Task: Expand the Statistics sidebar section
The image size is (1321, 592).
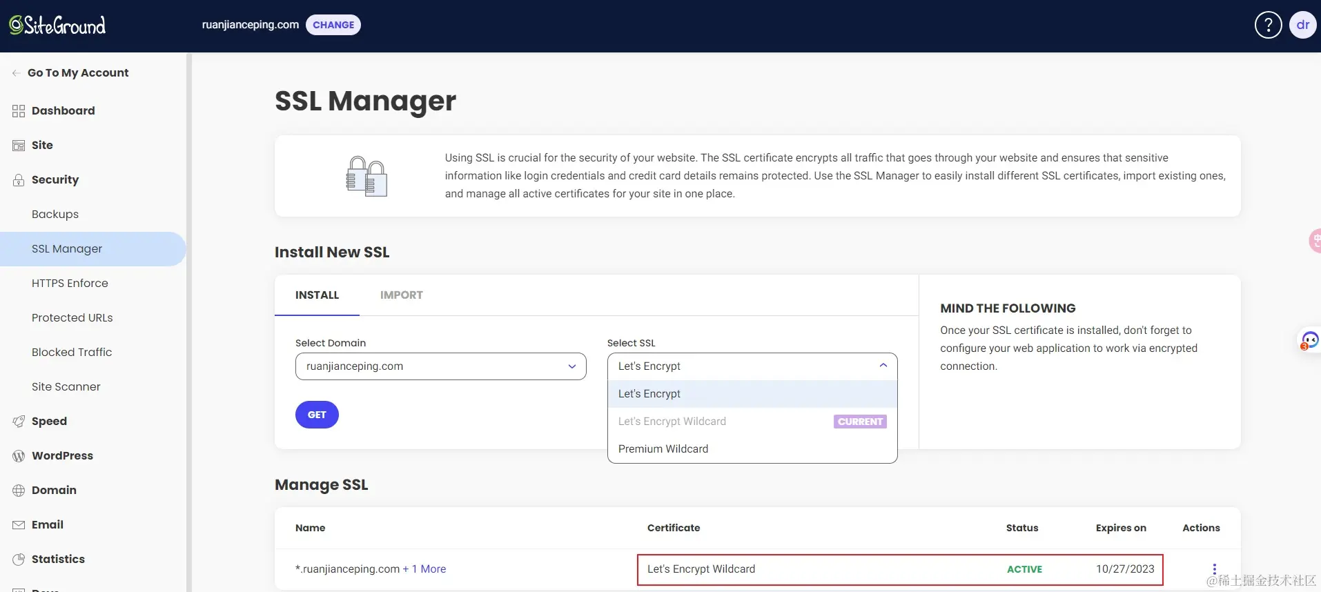Action: [58, 560]
